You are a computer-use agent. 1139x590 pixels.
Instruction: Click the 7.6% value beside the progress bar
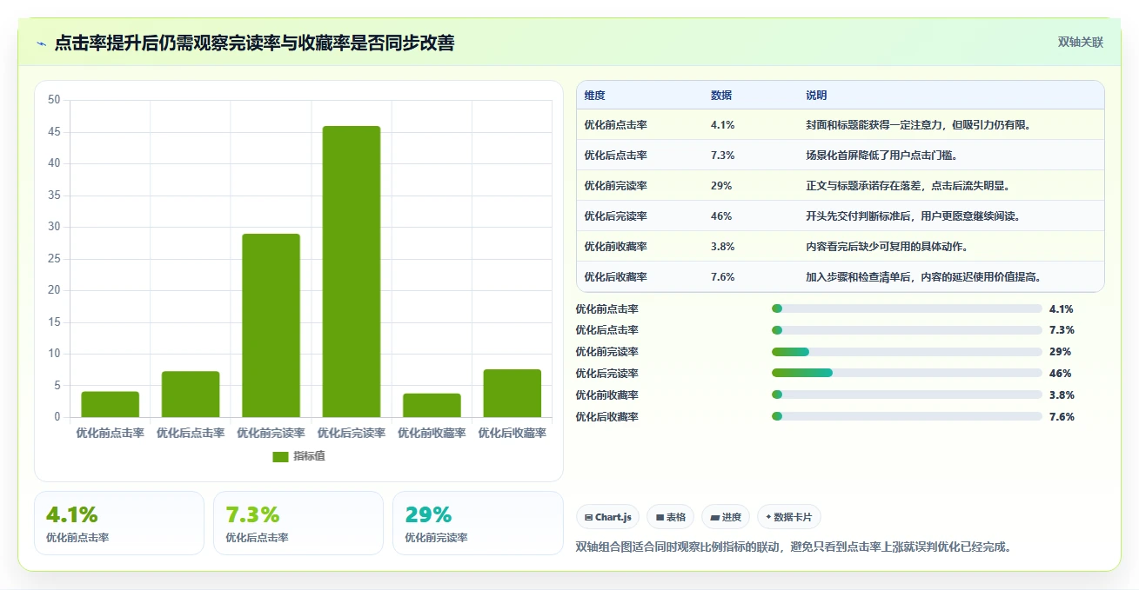pos(1062,417)
